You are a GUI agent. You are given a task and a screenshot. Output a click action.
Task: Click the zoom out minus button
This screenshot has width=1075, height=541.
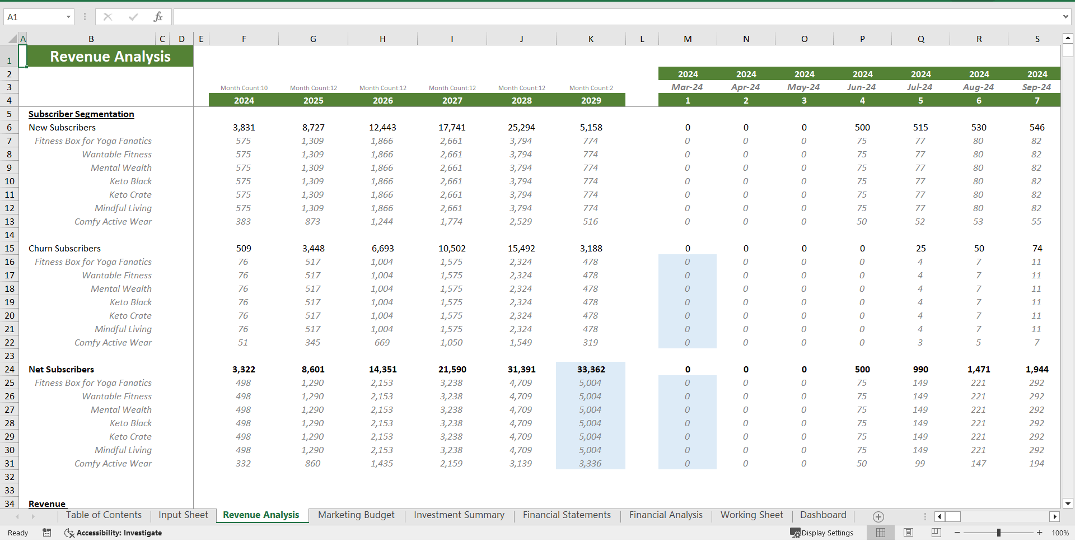[957, 533]
